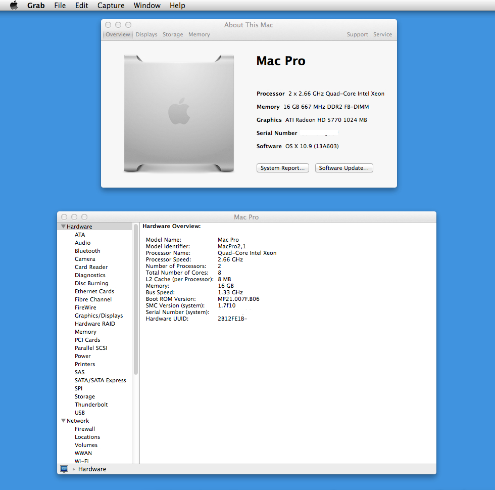This screenshot has height=490, width=495.
Task: Select Fibre Channel in the sidebar
Action: coord(93,299)
